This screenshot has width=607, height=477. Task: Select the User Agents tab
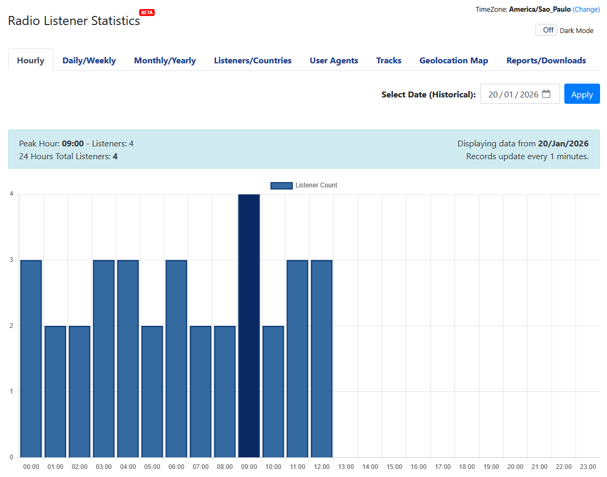point(334,61)
